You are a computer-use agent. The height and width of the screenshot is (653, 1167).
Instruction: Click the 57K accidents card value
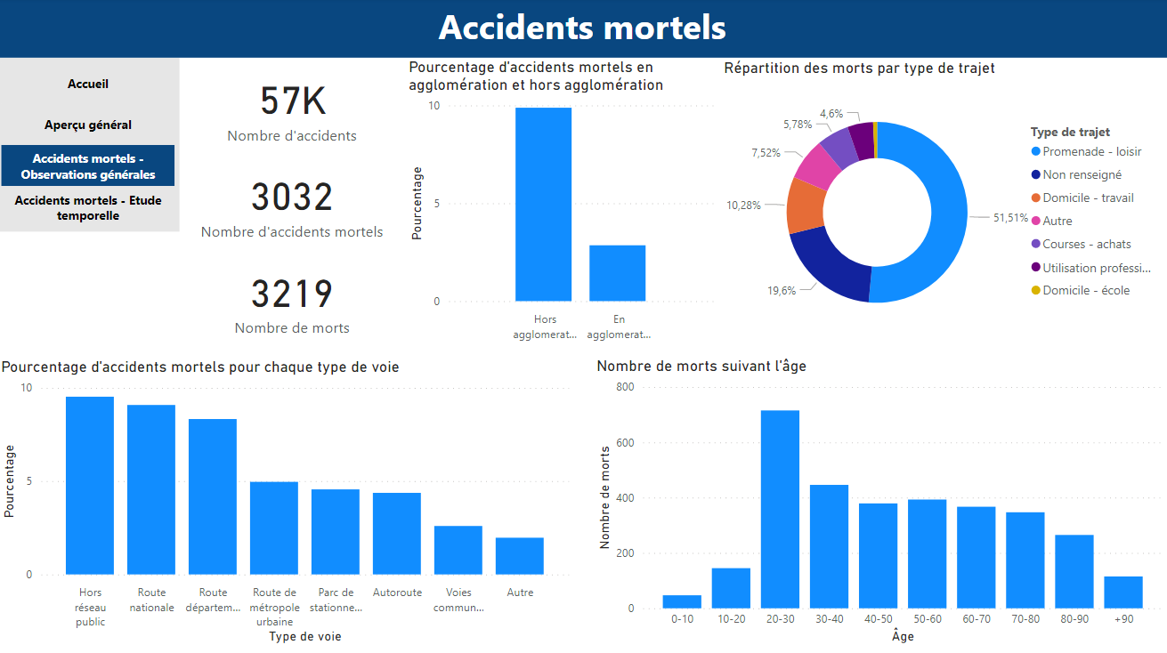[x=293, y=101]
